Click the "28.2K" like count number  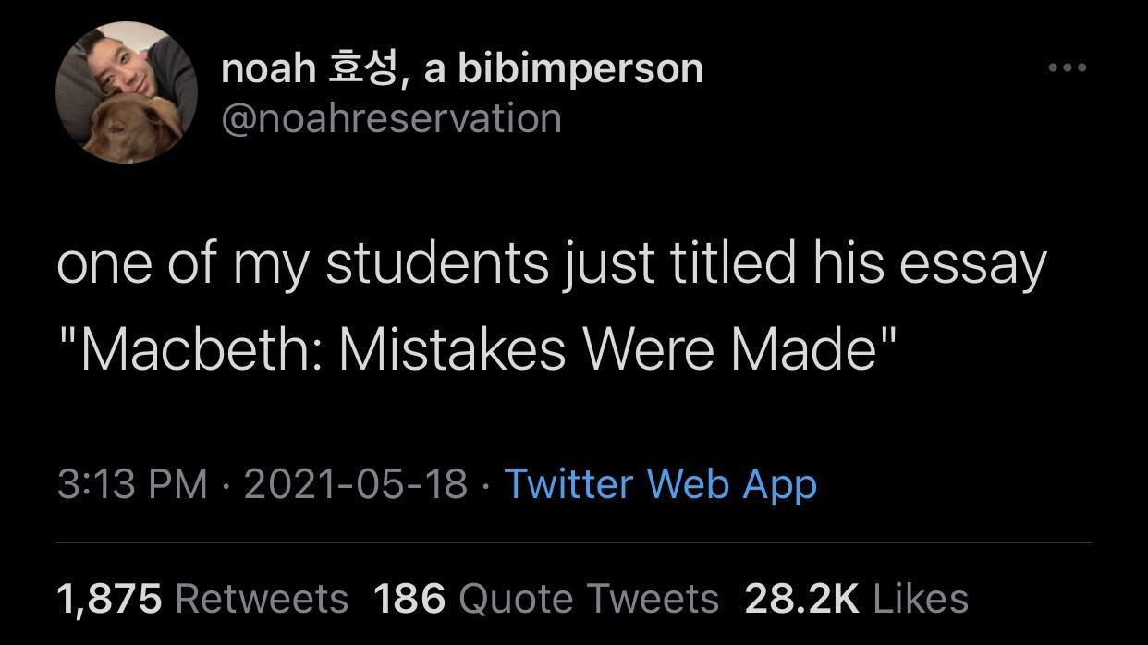[801, 599]
